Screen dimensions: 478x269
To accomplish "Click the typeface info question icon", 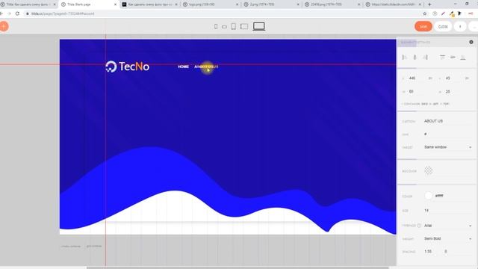I will click(419, 226).
